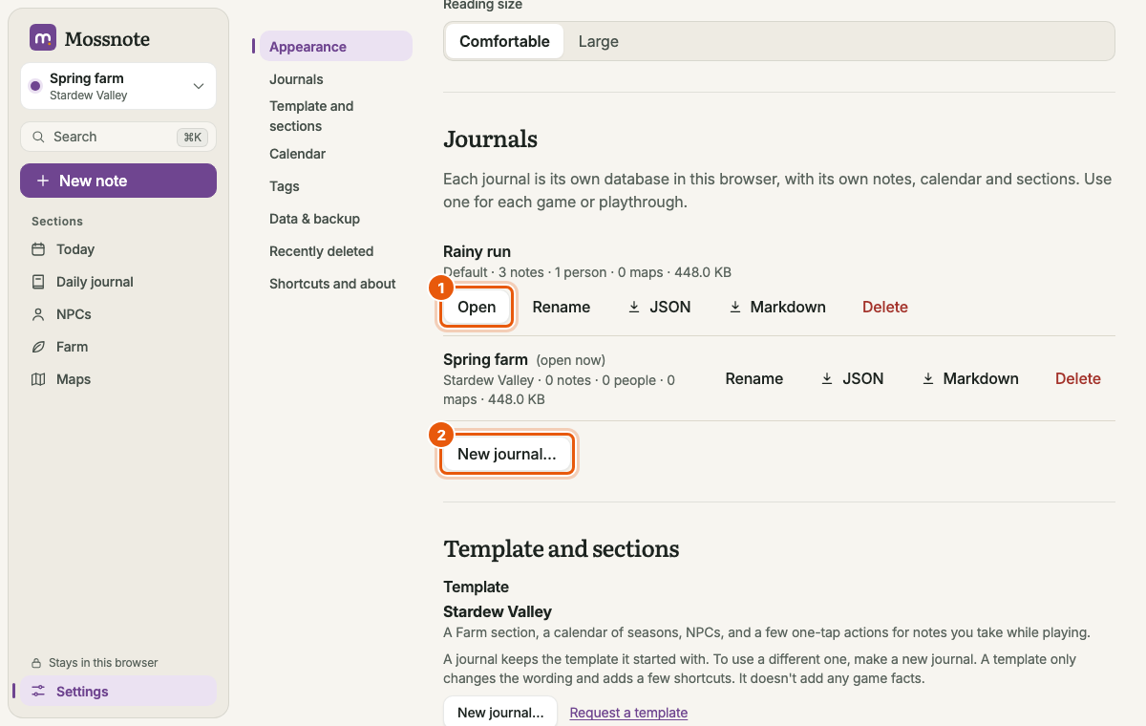Export Rainy run as Markdown
This screenshot has width=1146, height=726.
[777, 307]
